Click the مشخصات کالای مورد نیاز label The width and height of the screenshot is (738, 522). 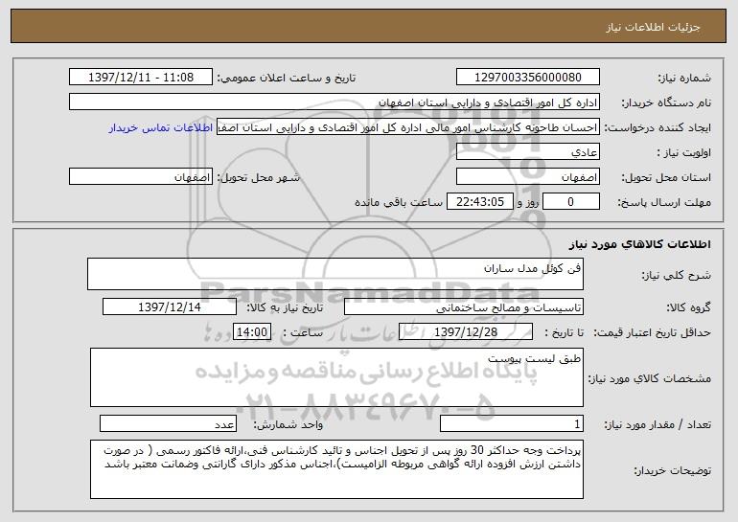650,378
